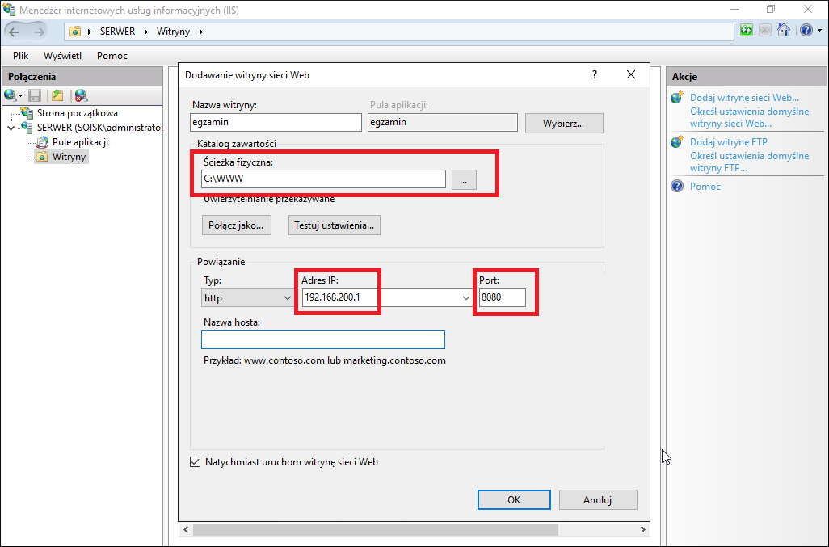Select Pule aplikacji in the tree
This screenshot has height=547, width=829.
pos(80,142)
